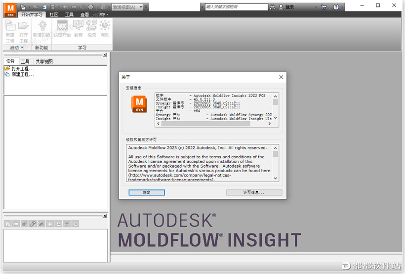The image size is (405, 274).
Task: Switch to the 工具 ribbon tab
Action: [69, 14]
